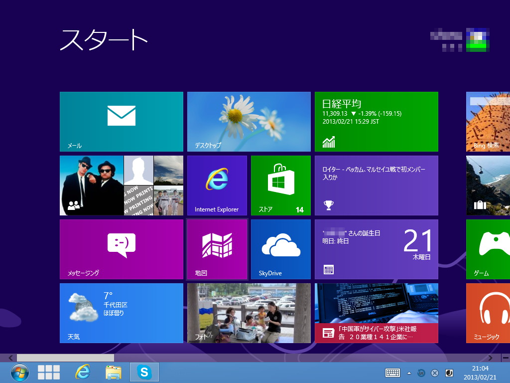Click the store update count 14

299,210
